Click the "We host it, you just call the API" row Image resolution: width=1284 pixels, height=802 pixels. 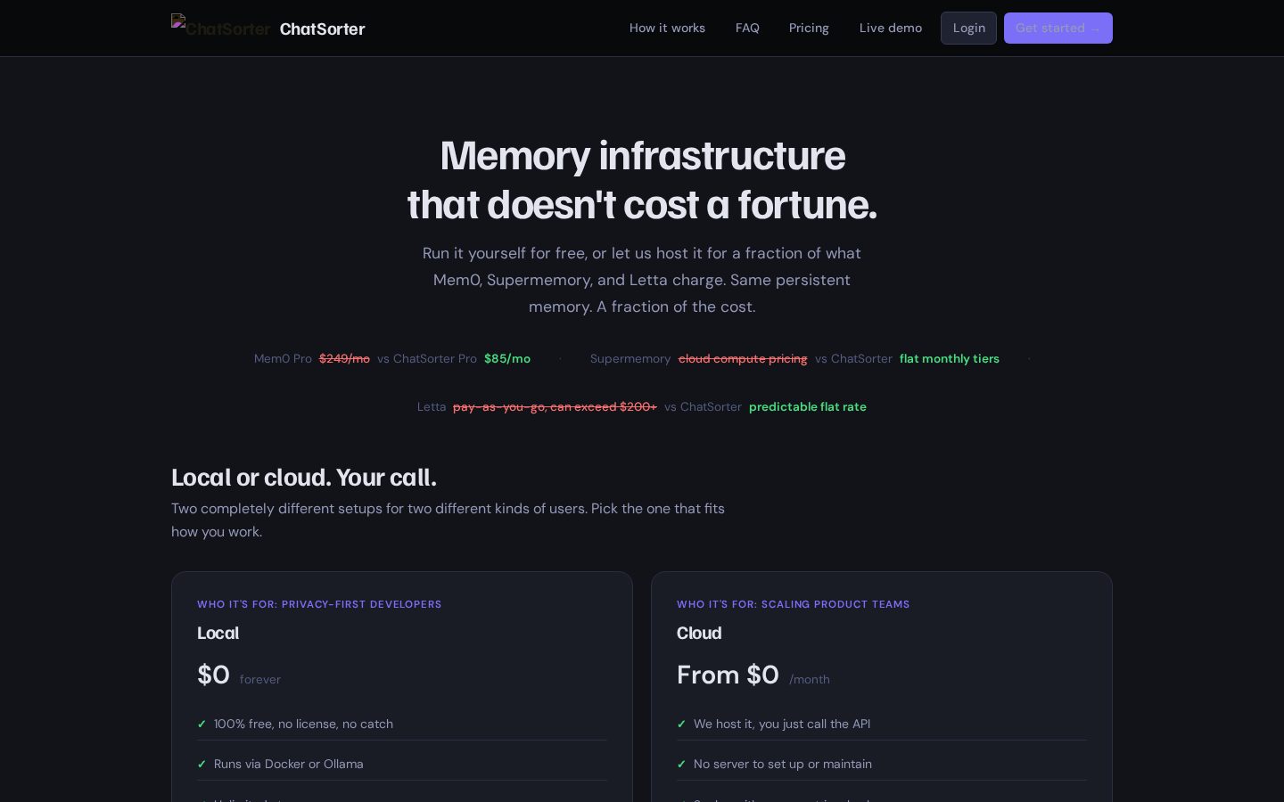[x=882, y=724]
